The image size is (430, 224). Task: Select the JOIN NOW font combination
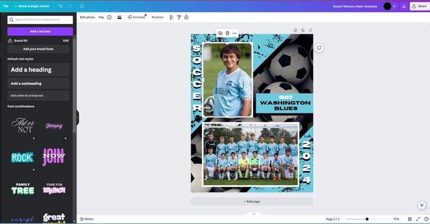pyautogui.click(x=54, y=156)
